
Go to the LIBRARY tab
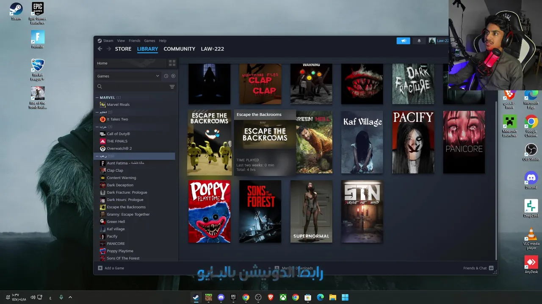coord(147,49)
